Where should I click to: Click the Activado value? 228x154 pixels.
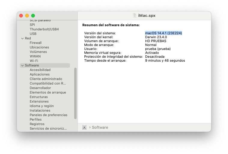coord(152,53)
